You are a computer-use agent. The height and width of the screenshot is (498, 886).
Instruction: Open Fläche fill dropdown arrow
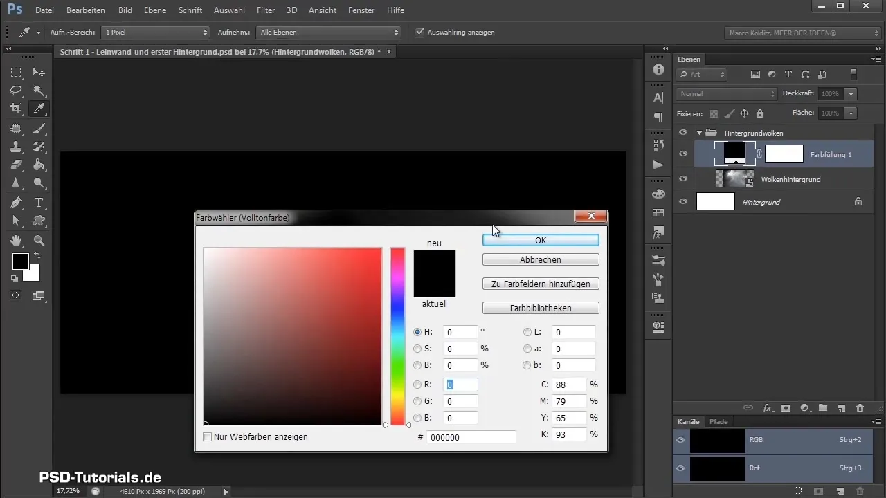[851, 113]
